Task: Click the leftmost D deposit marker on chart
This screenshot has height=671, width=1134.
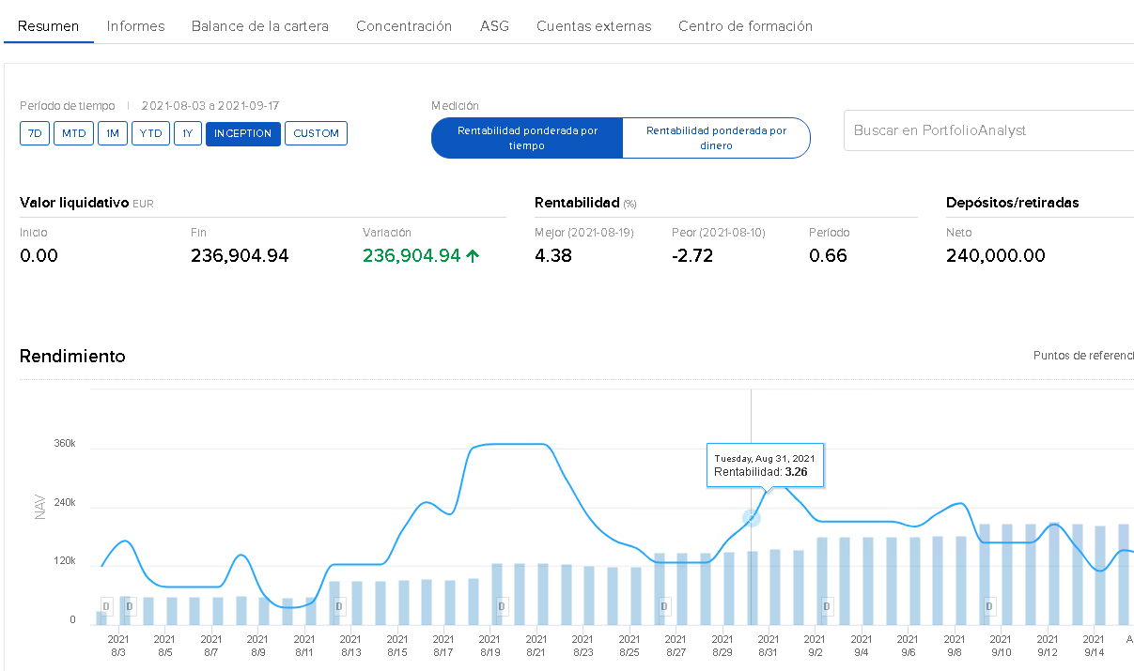Action: [106, 606]
